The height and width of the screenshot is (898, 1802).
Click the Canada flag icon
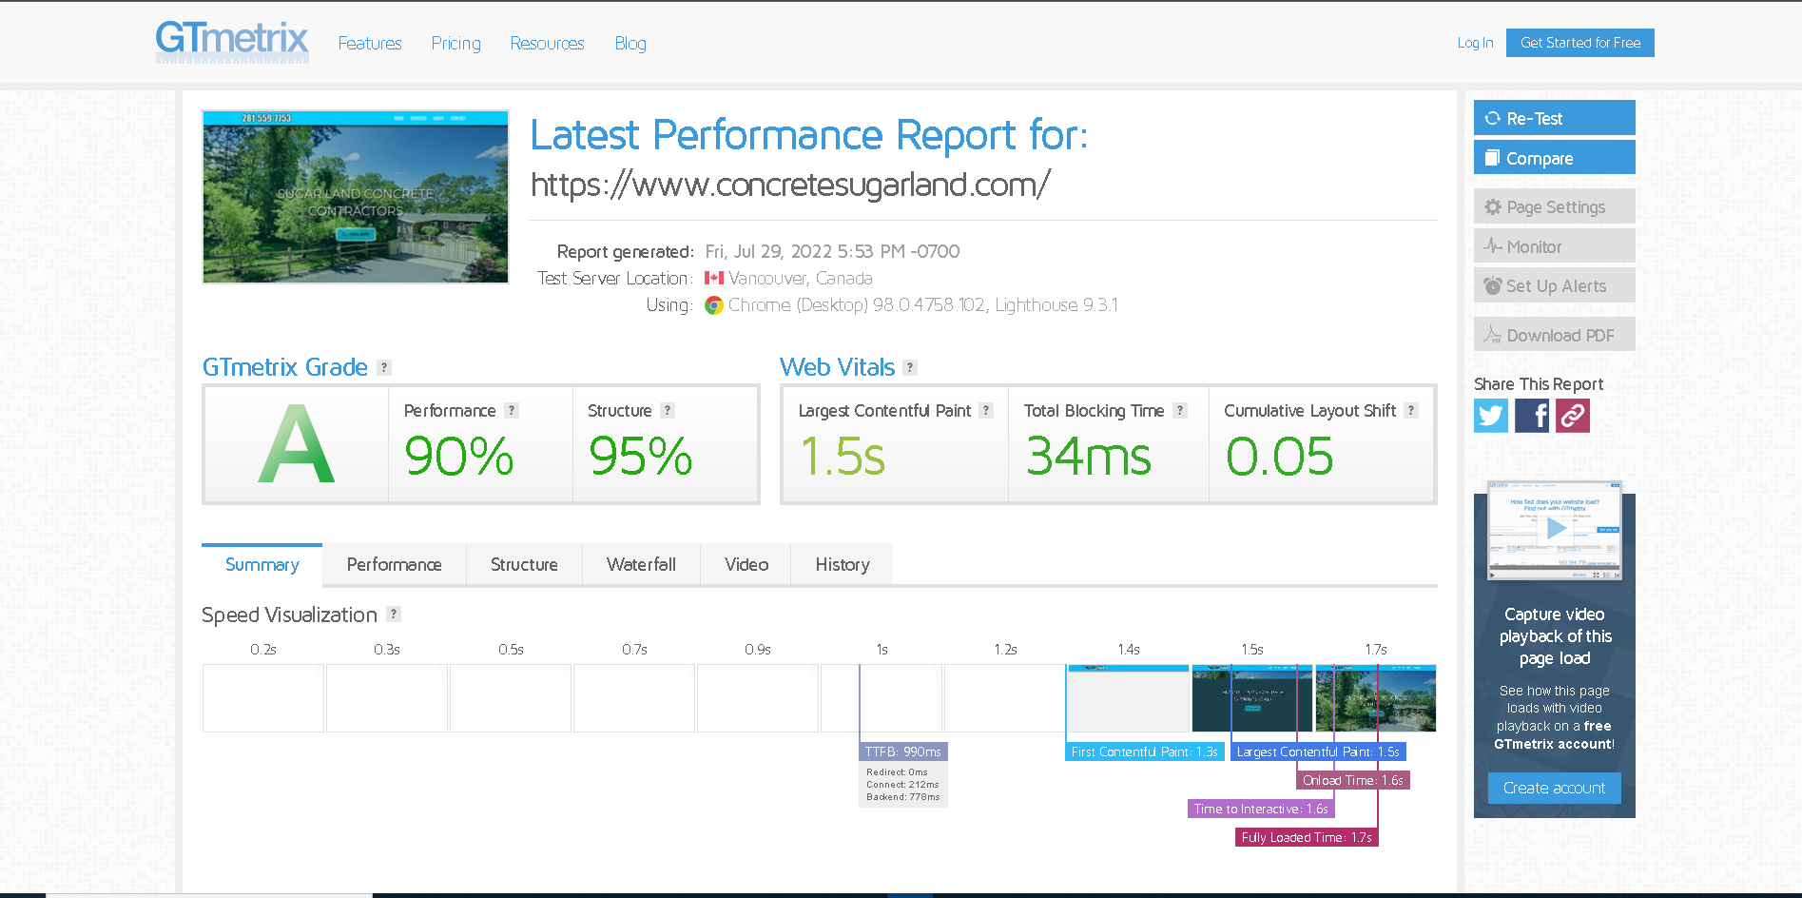click(714, 278)
